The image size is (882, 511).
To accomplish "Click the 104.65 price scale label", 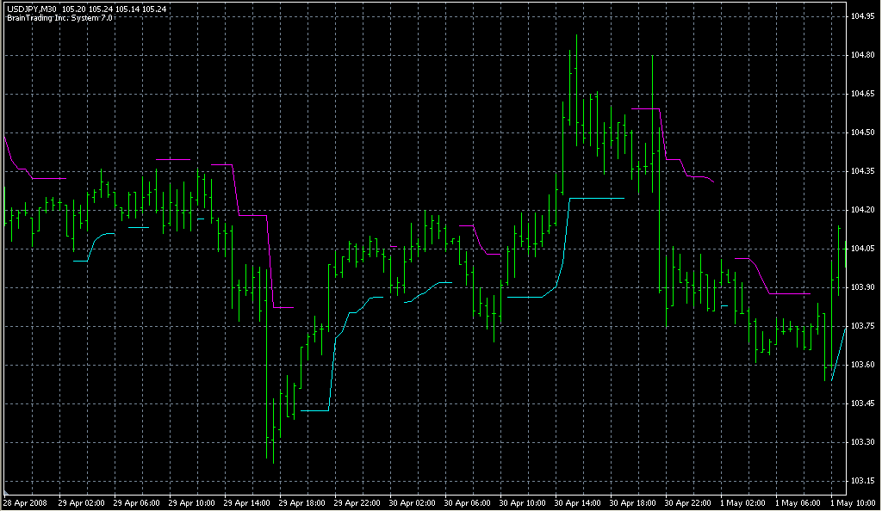I will click(863, 94).
